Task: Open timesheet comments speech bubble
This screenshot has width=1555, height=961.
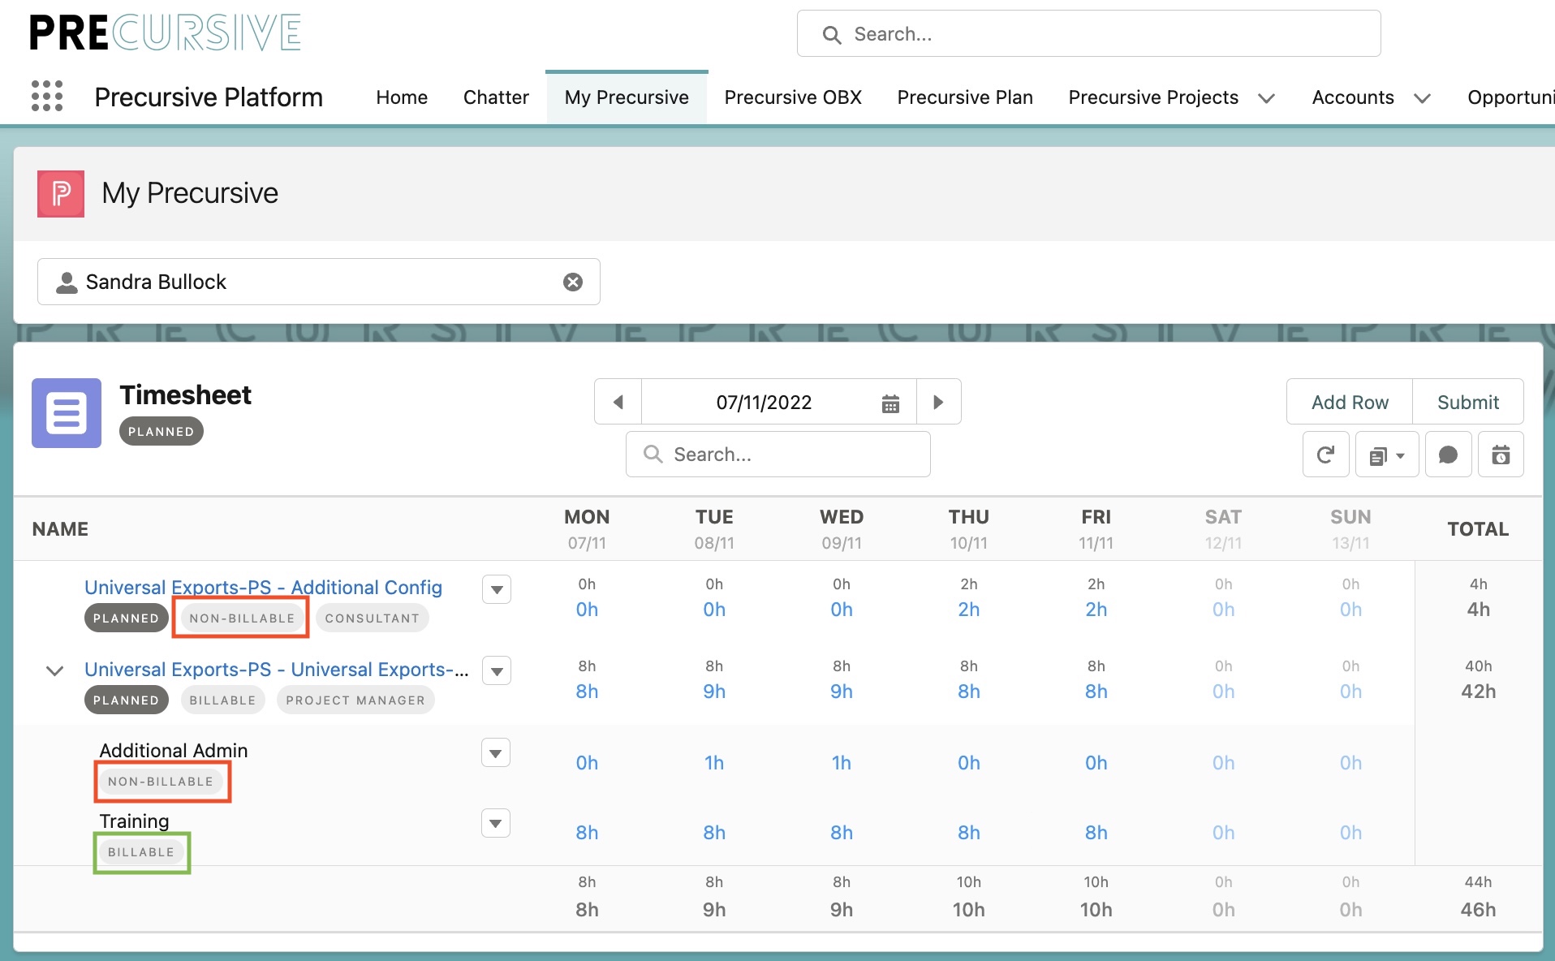Action: pyautogui.click(x=1449, y=455)
